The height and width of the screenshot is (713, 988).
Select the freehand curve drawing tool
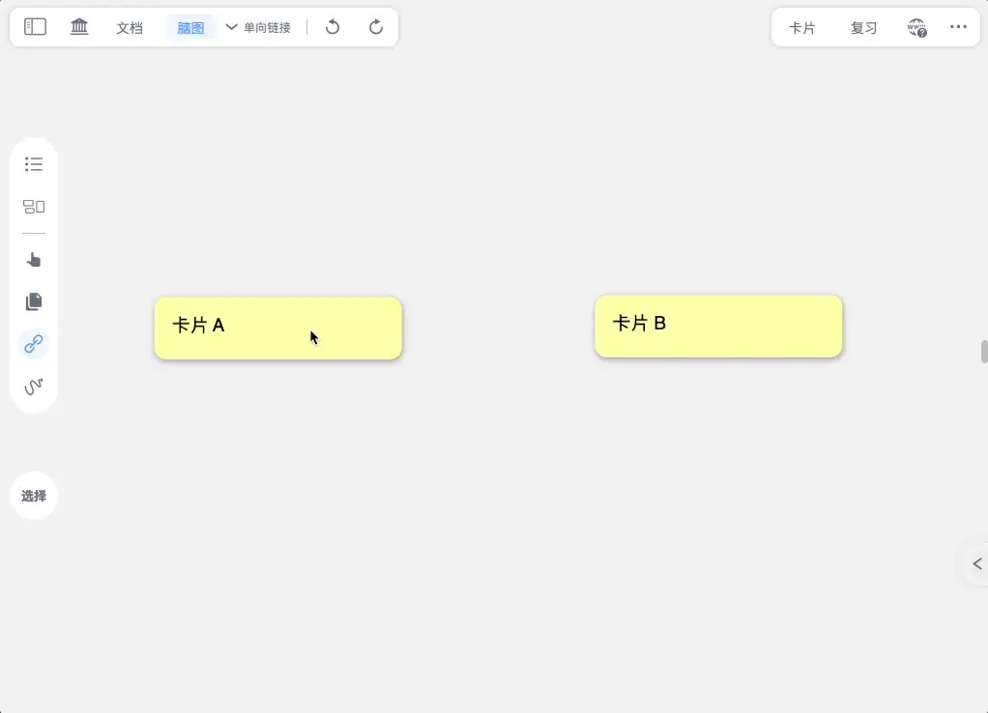click(x=34, y=386)
